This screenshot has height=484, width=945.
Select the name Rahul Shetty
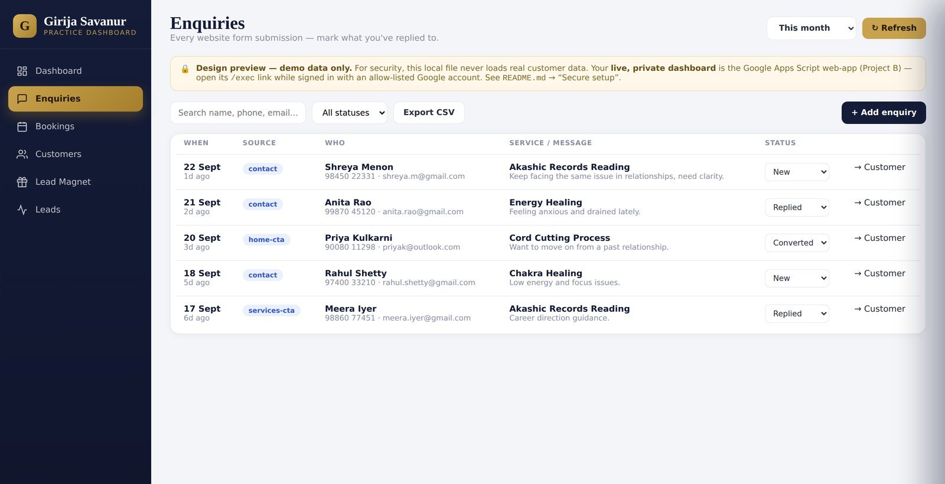356,273
